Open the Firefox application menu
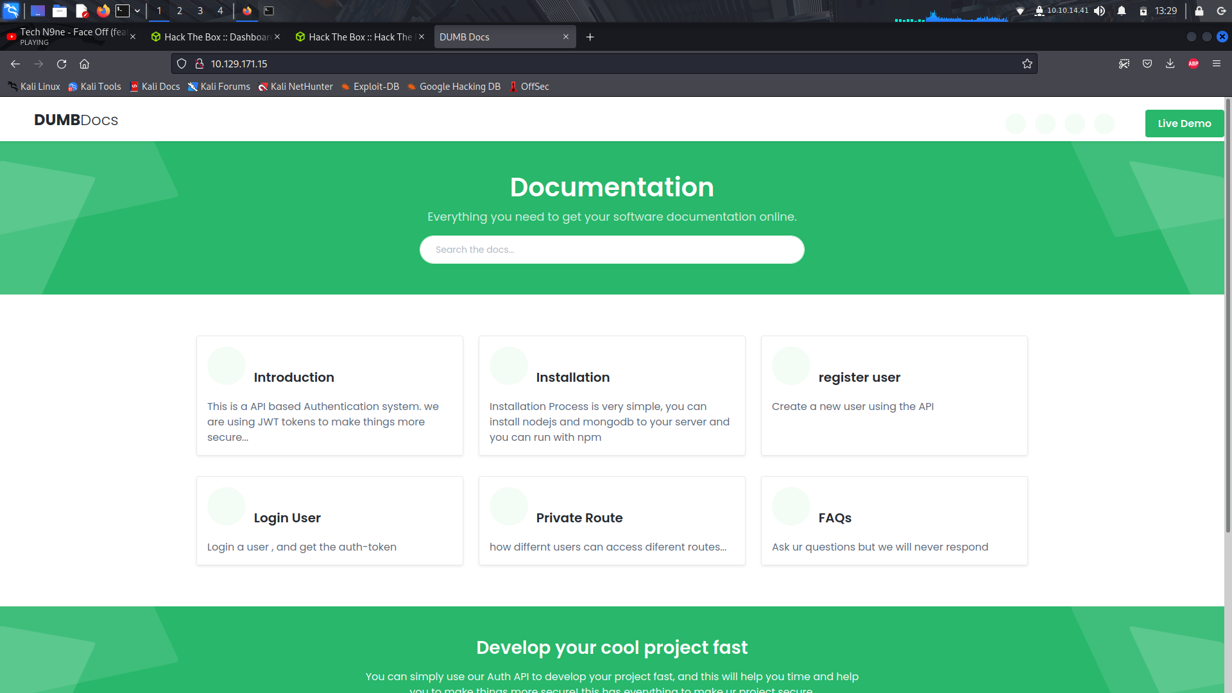Image resolution: width=1232 pixels, height=693 pixels. (x=1217, y=64)
